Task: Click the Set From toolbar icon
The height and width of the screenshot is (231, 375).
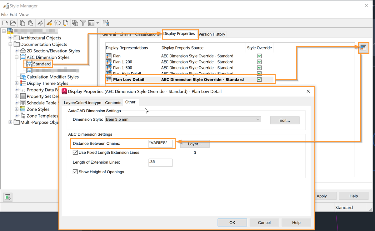Action: (49, 23)
